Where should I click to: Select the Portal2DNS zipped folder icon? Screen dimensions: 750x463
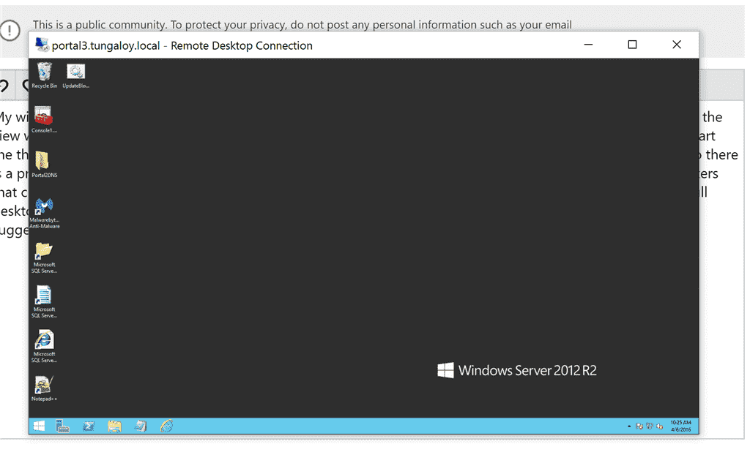44,165
